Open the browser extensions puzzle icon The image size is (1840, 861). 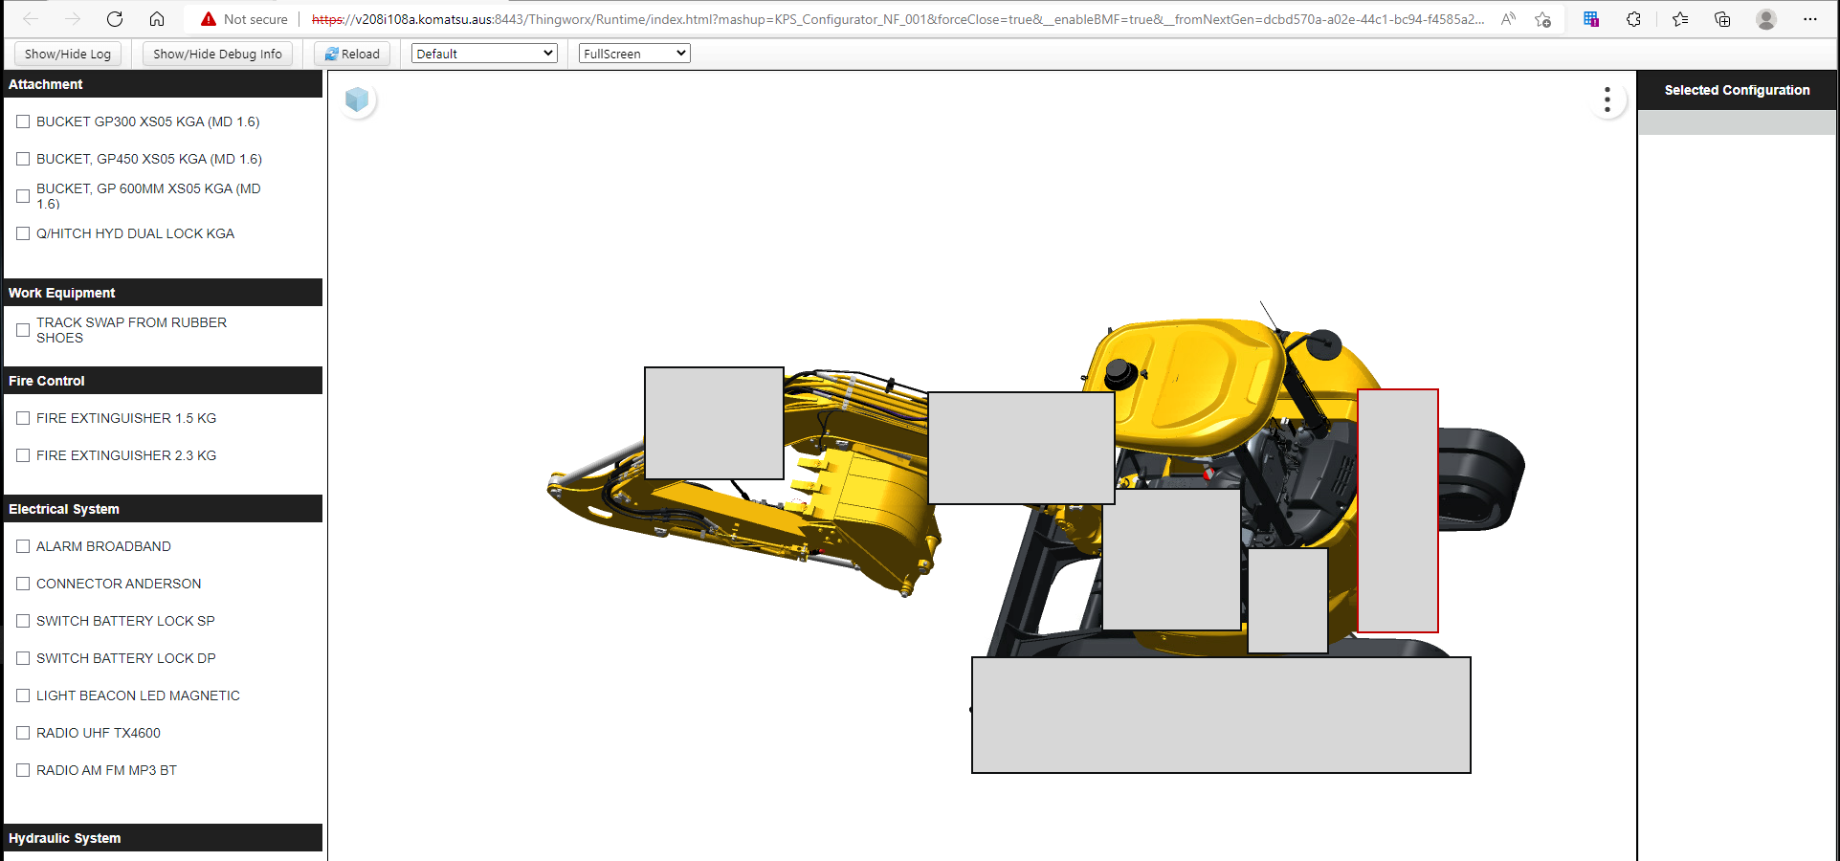coord(1634,19)
